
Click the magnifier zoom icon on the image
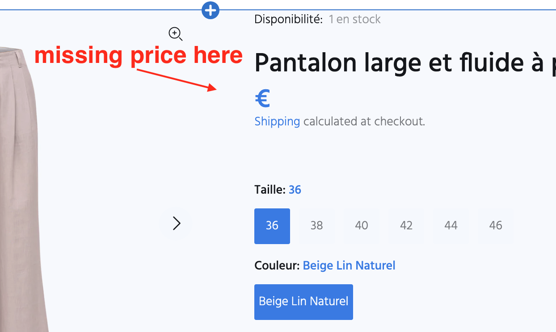pos(175,33)
